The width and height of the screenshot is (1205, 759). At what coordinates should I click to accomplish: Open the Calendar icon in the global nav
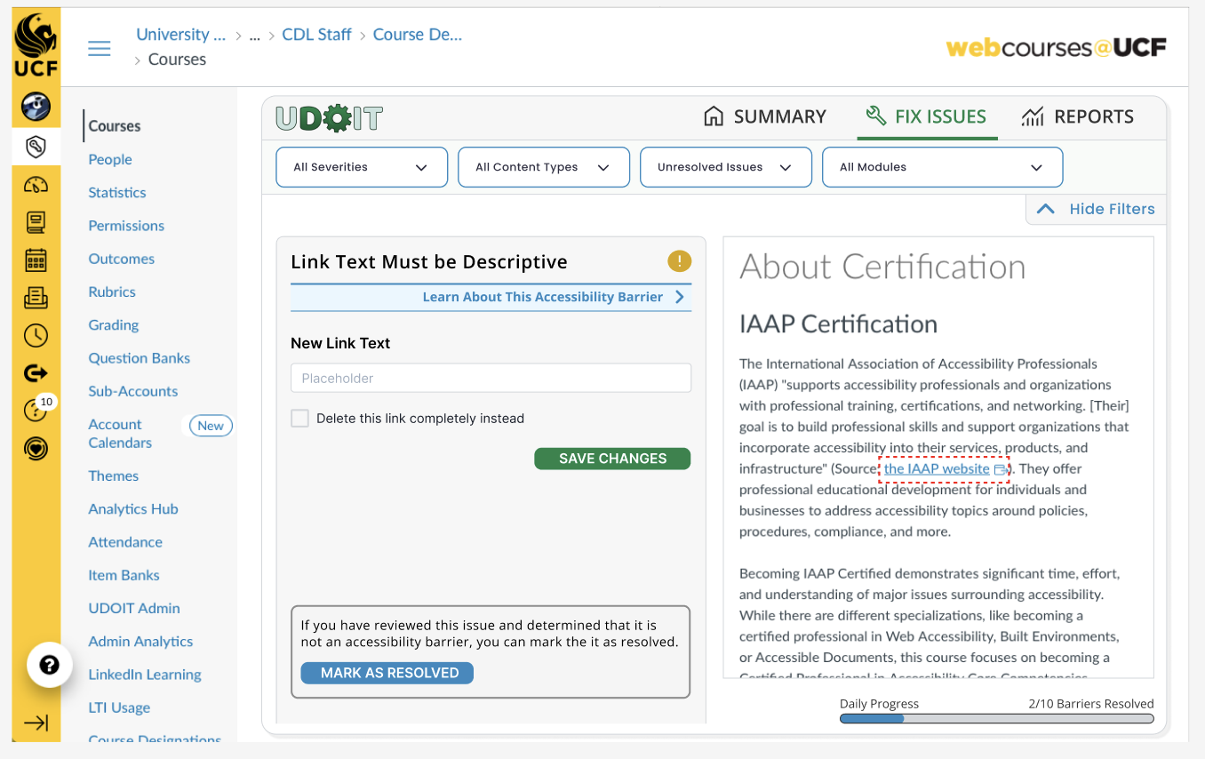pyautogui.click(x=36, y=260)
